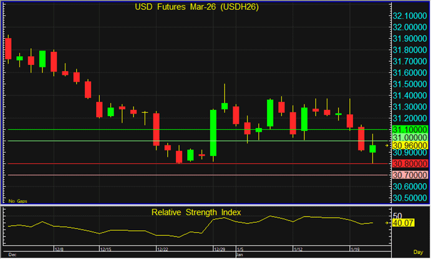Click the large red candle at 12/22
Viewport: 431px width, 259px height.
tap(157, 129)
